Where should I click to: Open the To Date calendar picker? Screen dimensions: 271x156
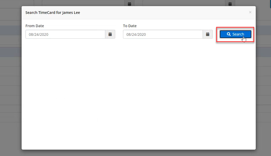(x=208, y=34)
